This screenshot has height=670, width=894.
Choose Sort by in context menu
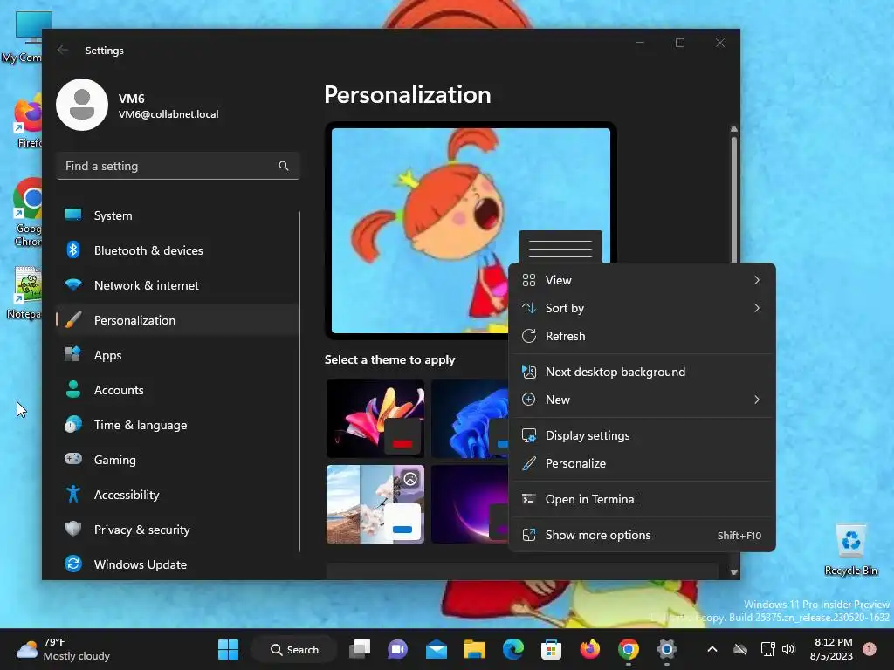[x=642, y=308]
